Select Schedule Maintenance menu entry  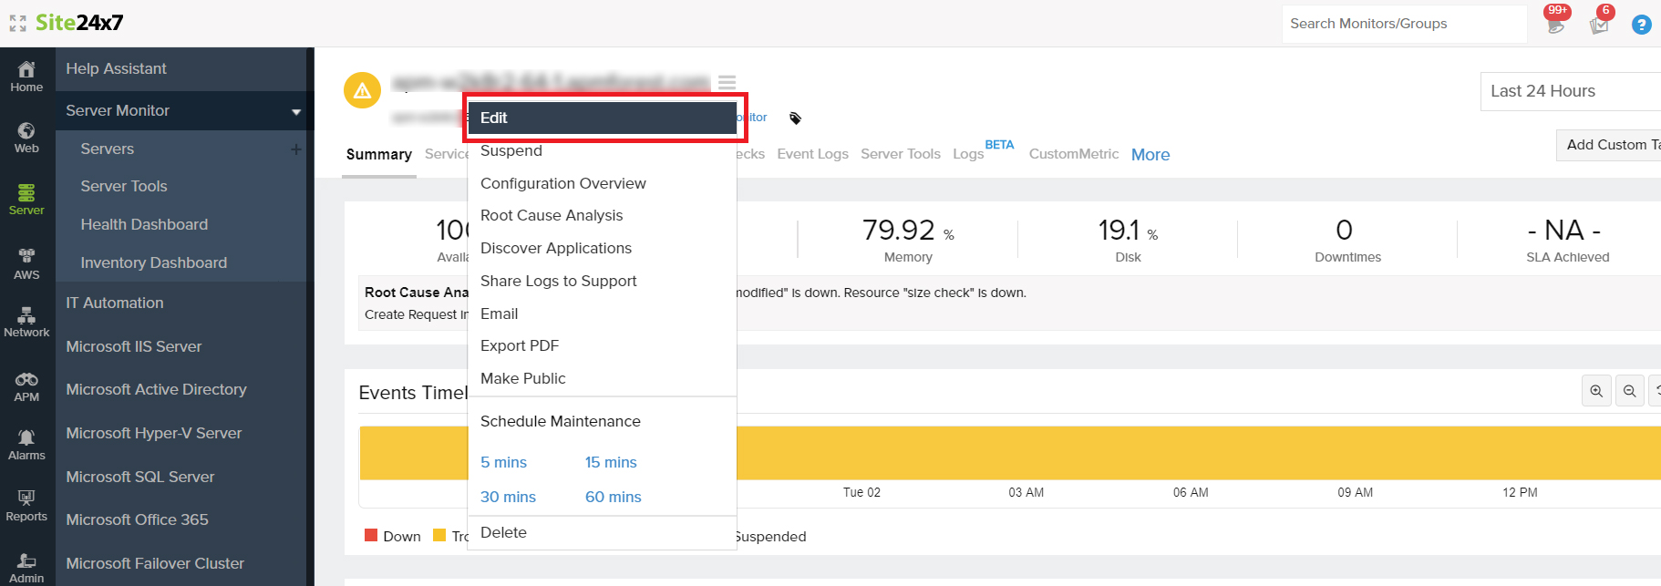coord(561,421)
